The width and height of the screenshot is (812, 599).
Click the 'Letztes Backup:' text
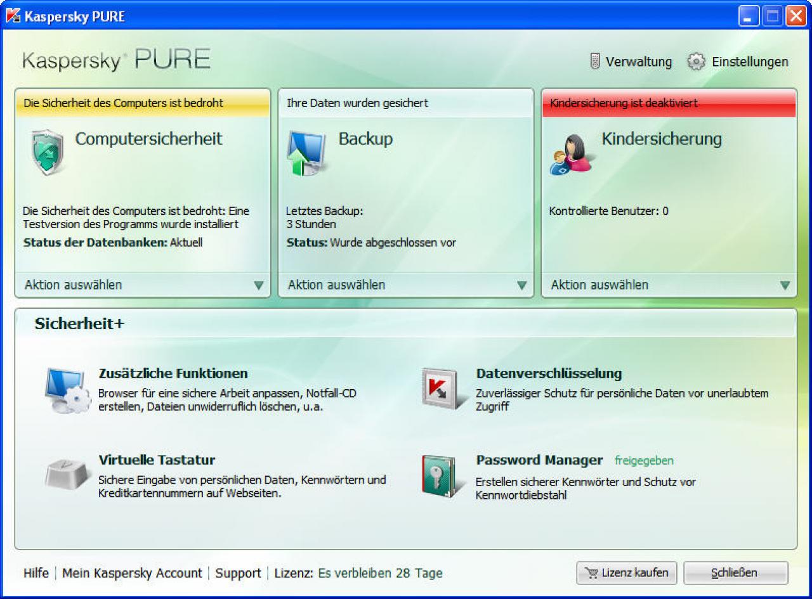(x=324, y=211)
